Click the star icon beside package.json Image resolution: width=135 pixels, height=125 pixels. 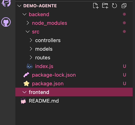pos(26,84)
